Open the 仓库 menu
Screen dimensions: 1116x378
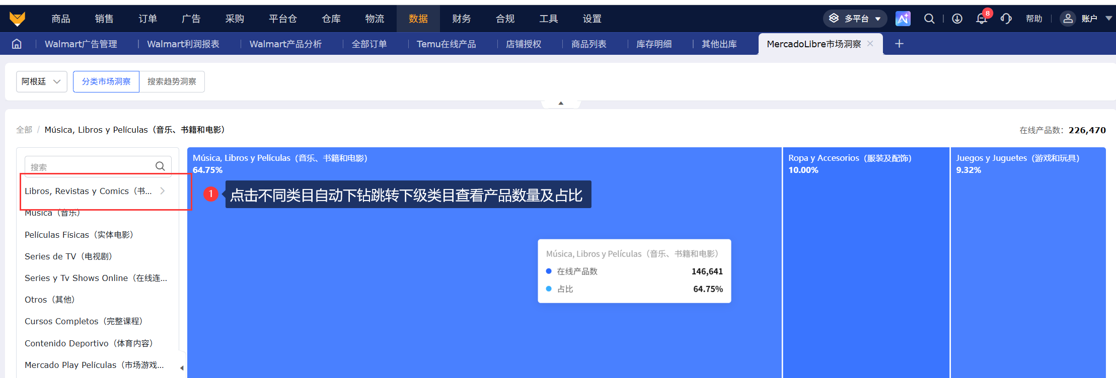tap(331, 19)
